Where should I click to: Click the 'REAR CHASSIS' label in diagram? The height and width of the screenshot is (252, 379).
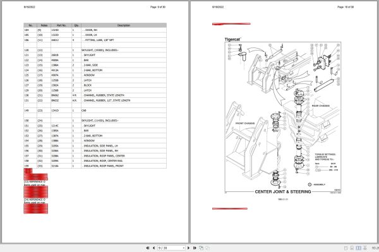pyautogui.click(x=320, y=106)
